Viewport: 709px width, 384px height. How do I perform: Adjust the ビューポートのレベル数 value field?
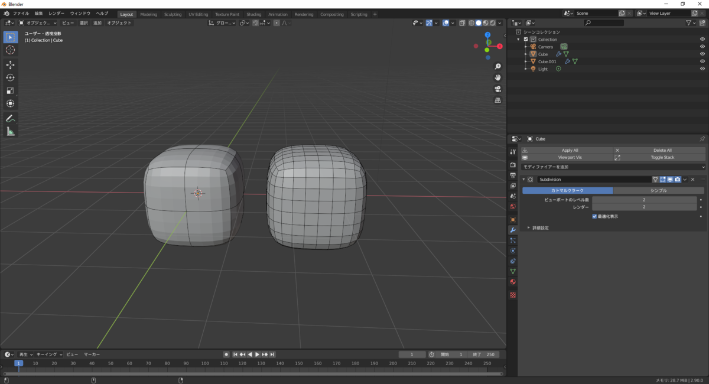[x=644, y=200]
